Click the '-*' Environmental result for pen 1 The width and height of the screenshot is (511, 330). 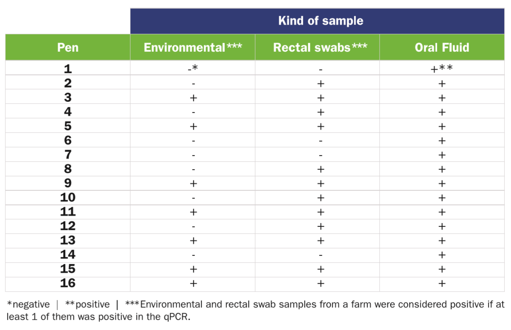(x=193, y=69)
